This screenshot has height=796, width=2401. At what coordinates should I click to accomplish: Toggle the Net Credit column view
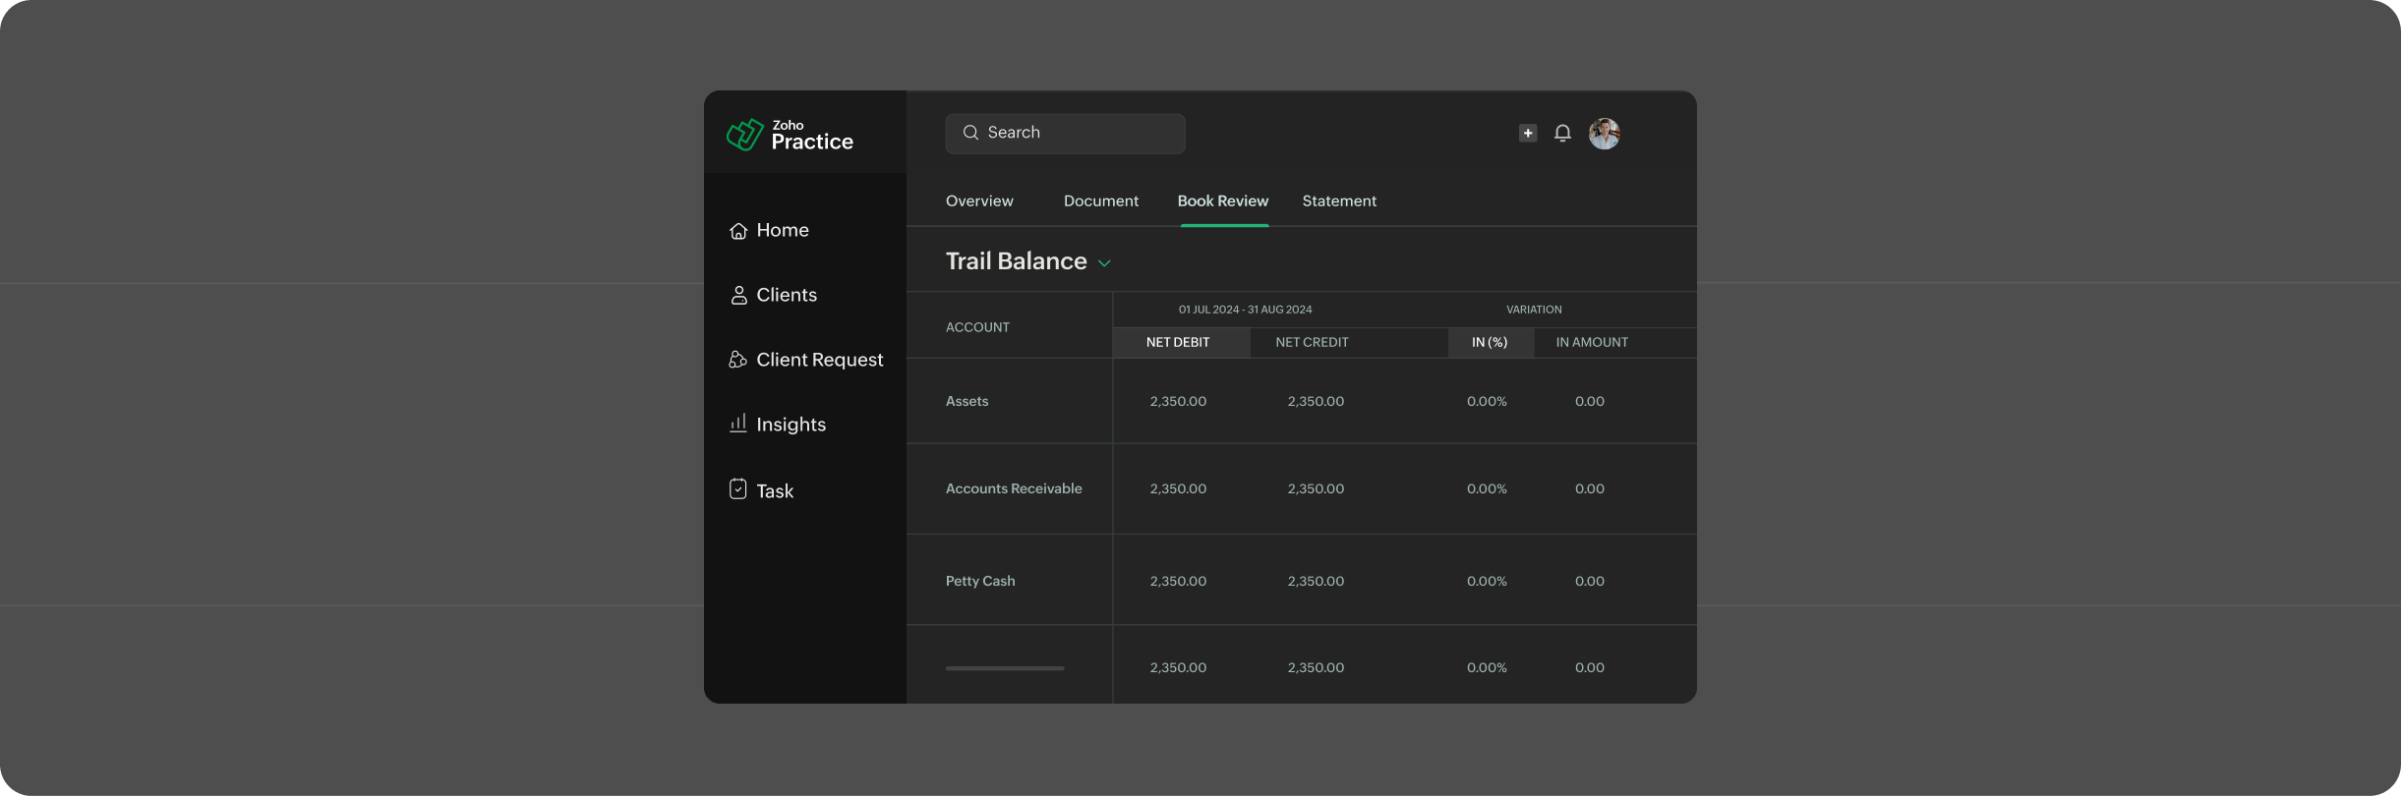coord(1312,343)
